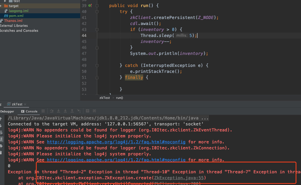
Task: Toggle soft-wrap in the console sidebar
Action: pyautogui.click(x=1, y=132)
